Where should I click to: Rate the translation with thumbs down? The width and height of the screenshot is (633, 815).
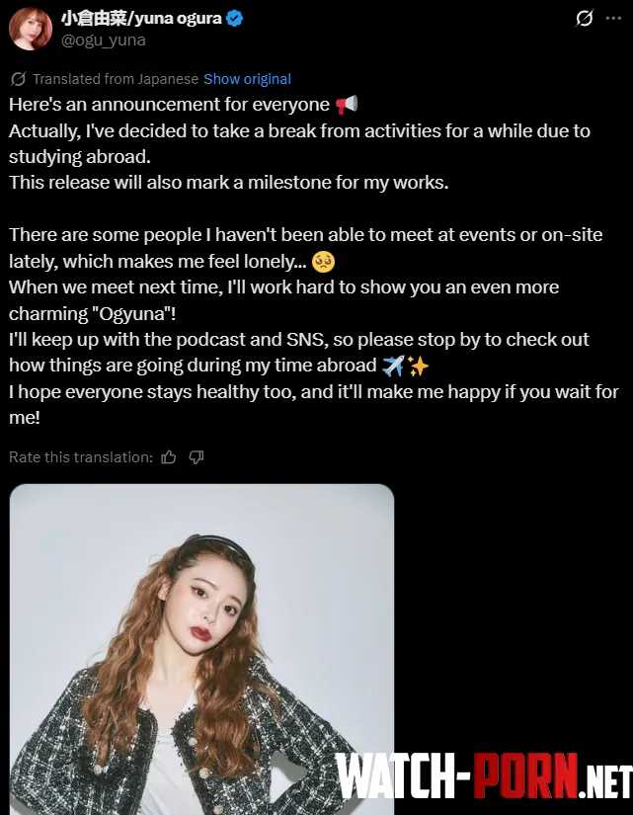(x=196, y=457)
